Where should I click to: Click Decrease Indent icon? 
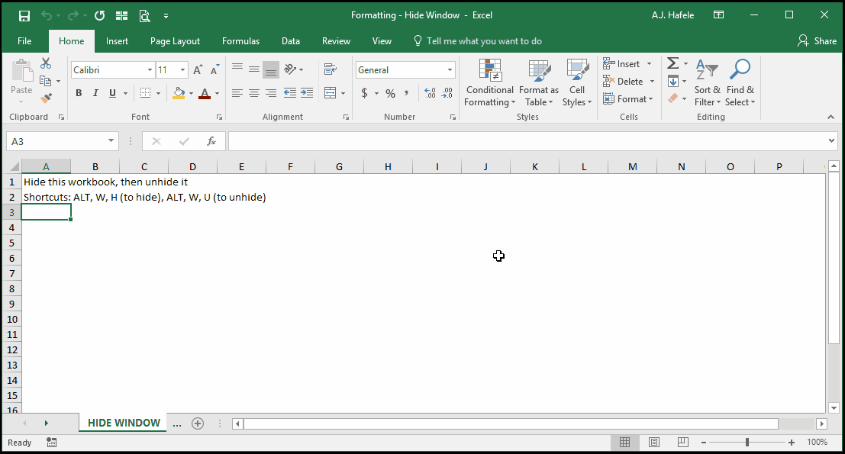coord(290,93)
